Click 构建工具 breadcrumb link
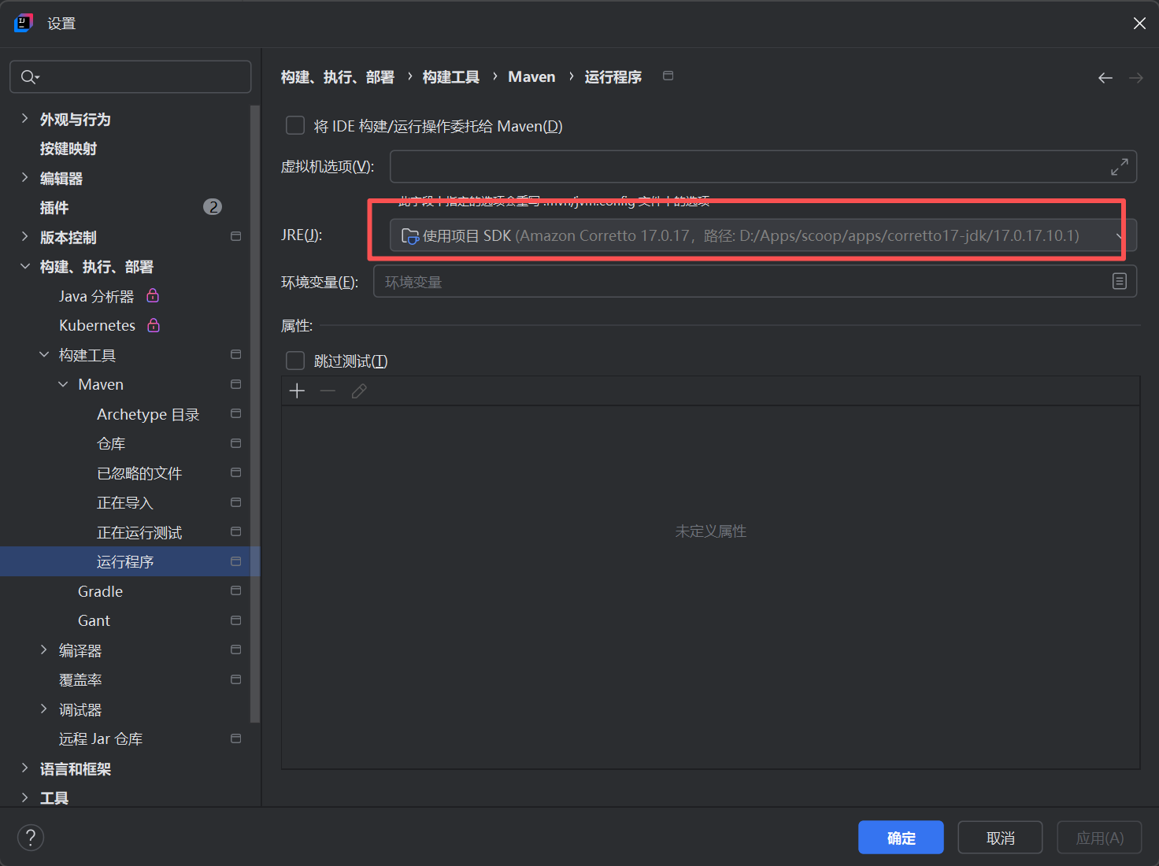The width and height of the screenshot is (1159, 866). click(x=451, y=77)
